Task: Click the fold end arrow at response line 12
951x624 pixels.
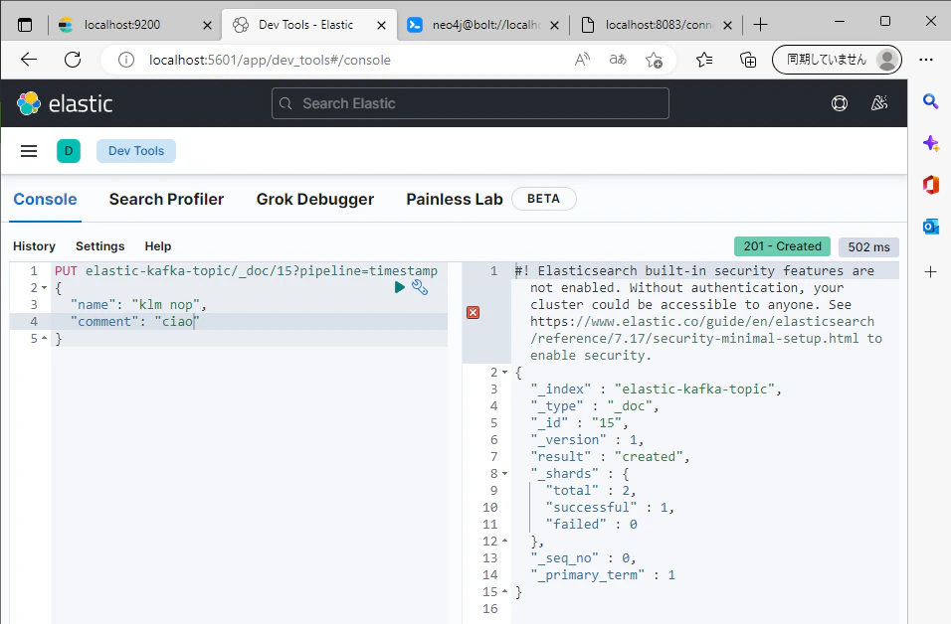Action: pyautogui.click(x=504, y=541)
